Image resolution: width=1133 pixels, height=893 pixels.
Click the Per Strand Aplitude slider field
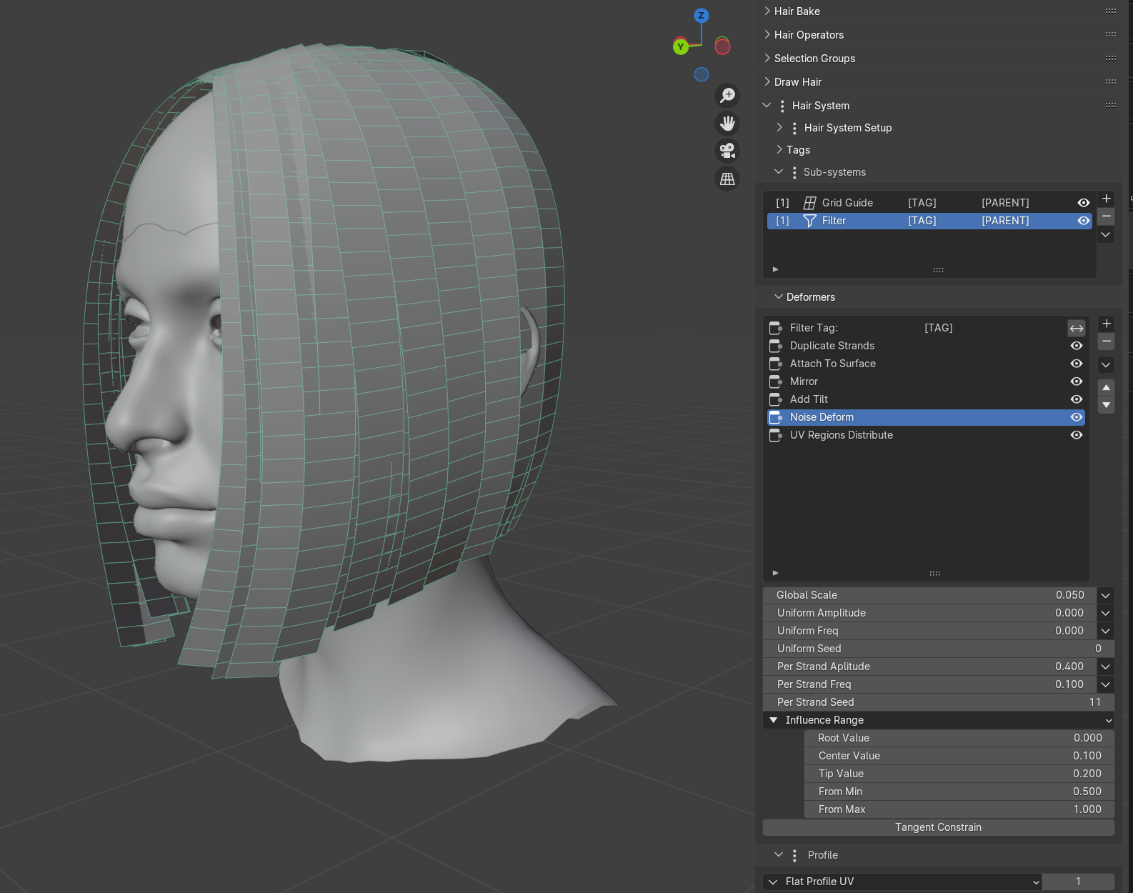[929, 667]
